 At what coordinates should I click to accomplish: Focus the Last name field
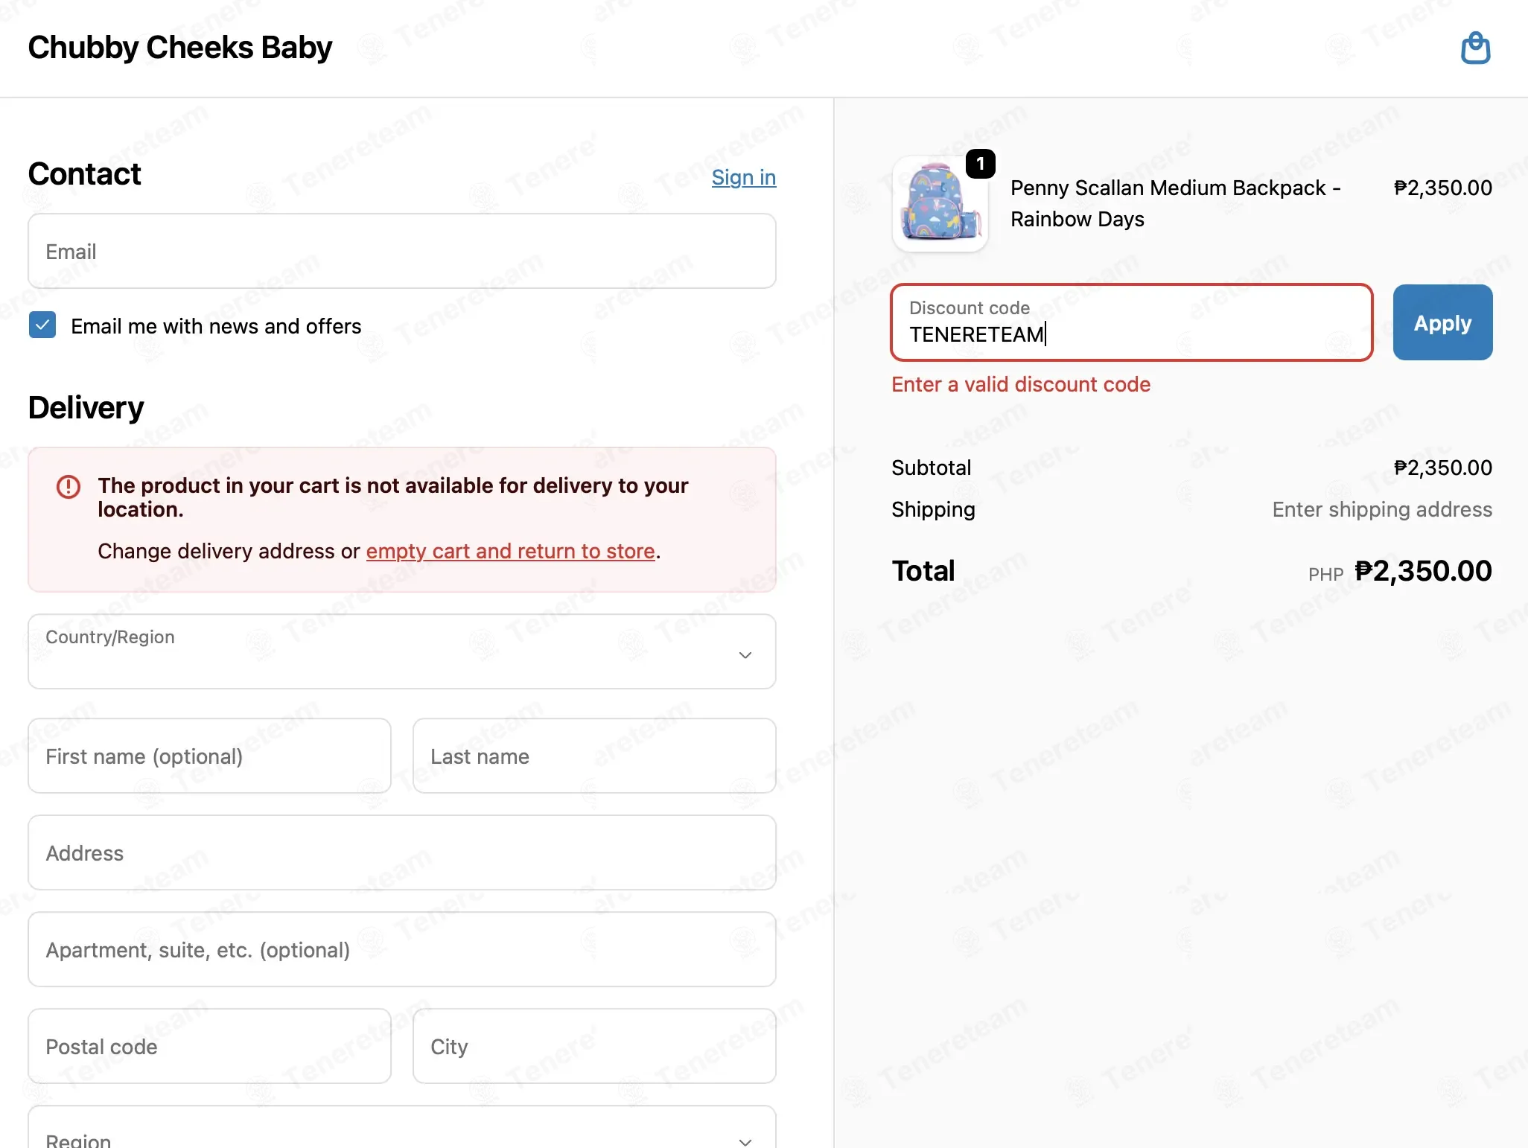(594, 756)
